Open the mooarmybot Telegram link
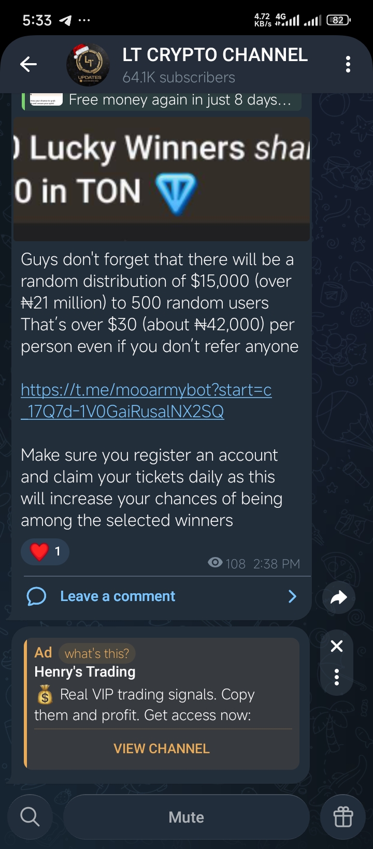 (146, 400)
